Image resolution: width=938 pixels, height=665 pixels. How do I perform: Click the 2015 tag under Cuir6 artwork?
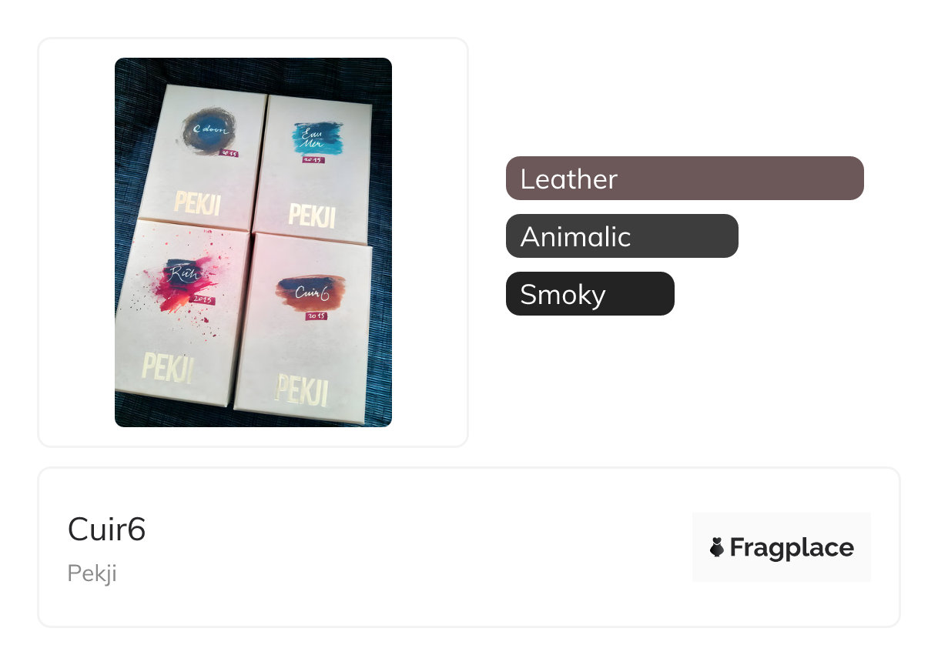(x=317, y=316)
